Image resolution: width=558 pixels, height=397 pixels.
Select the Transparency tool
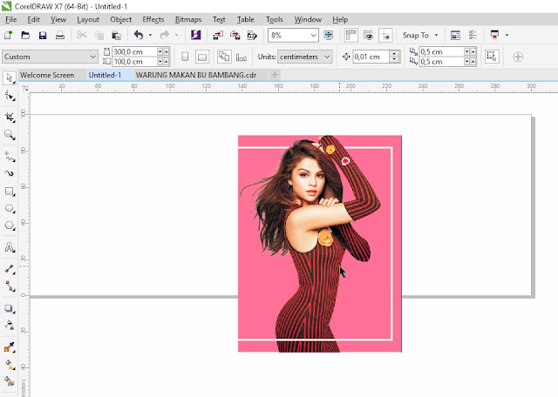click(x=10, y=326)
